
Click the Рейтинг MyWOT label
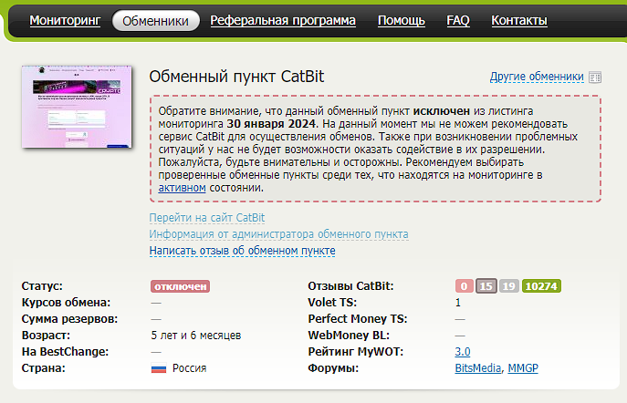[x=356, y=352]
